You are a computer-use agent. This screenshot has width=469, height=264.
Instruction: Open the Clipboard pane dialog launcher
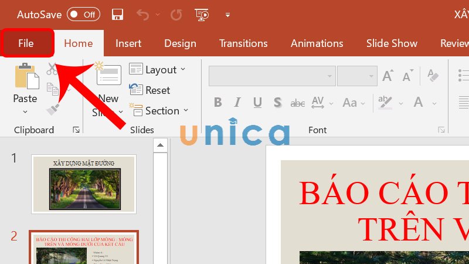[x=76, y=130]
